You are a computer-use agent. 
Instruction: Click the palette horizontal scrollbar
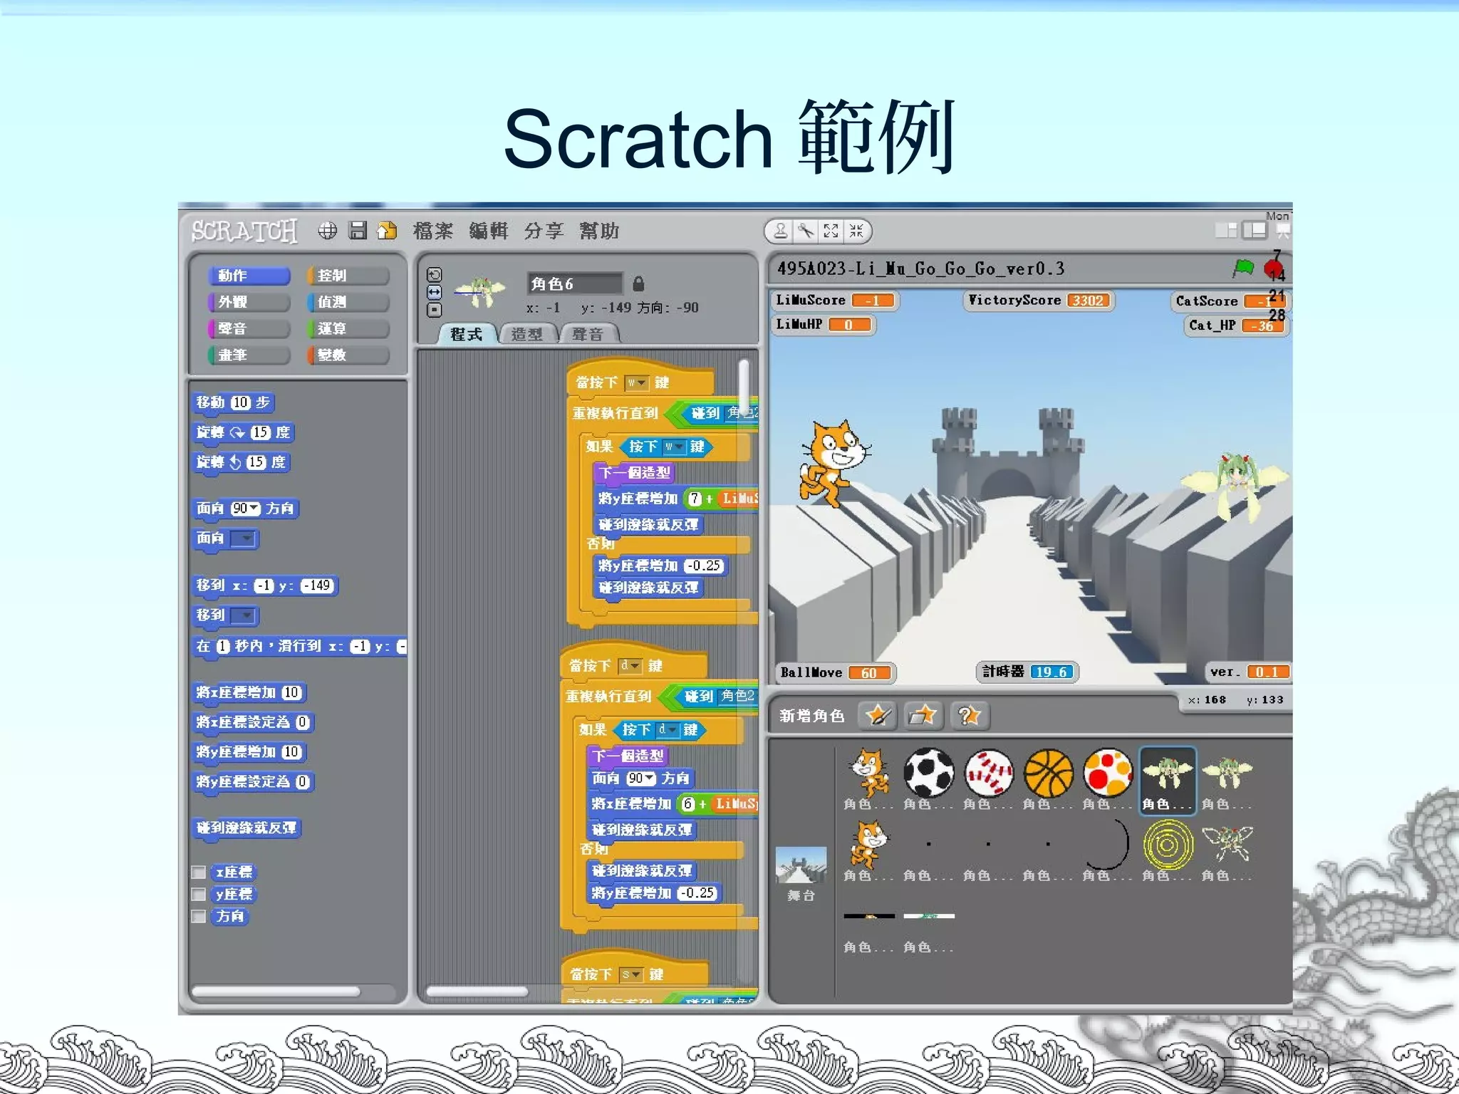(x=276, y=991)
